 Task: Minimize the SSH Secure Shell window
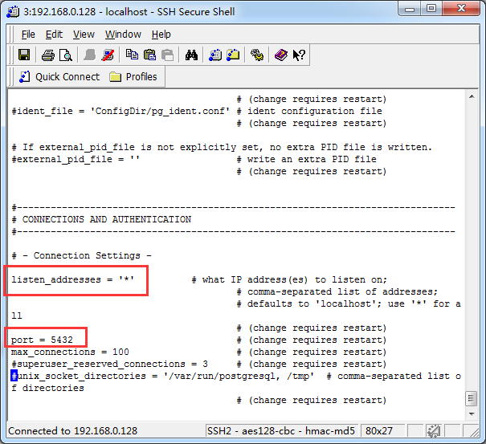point(410,9)
